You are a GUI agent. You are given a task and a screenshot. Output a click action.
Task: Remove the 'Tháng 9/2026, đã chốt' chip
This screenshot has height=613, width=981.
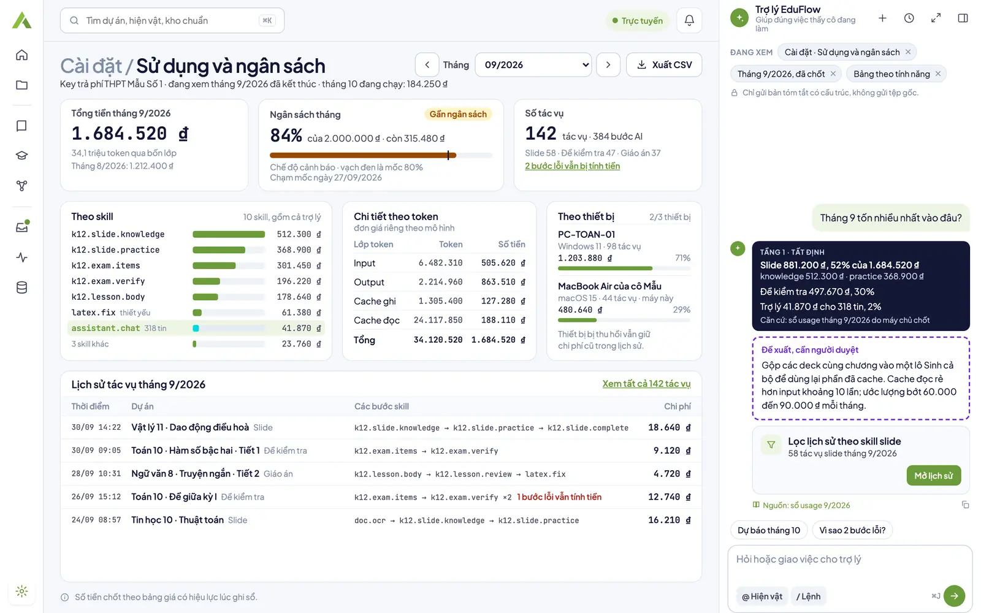click(833, 74)
